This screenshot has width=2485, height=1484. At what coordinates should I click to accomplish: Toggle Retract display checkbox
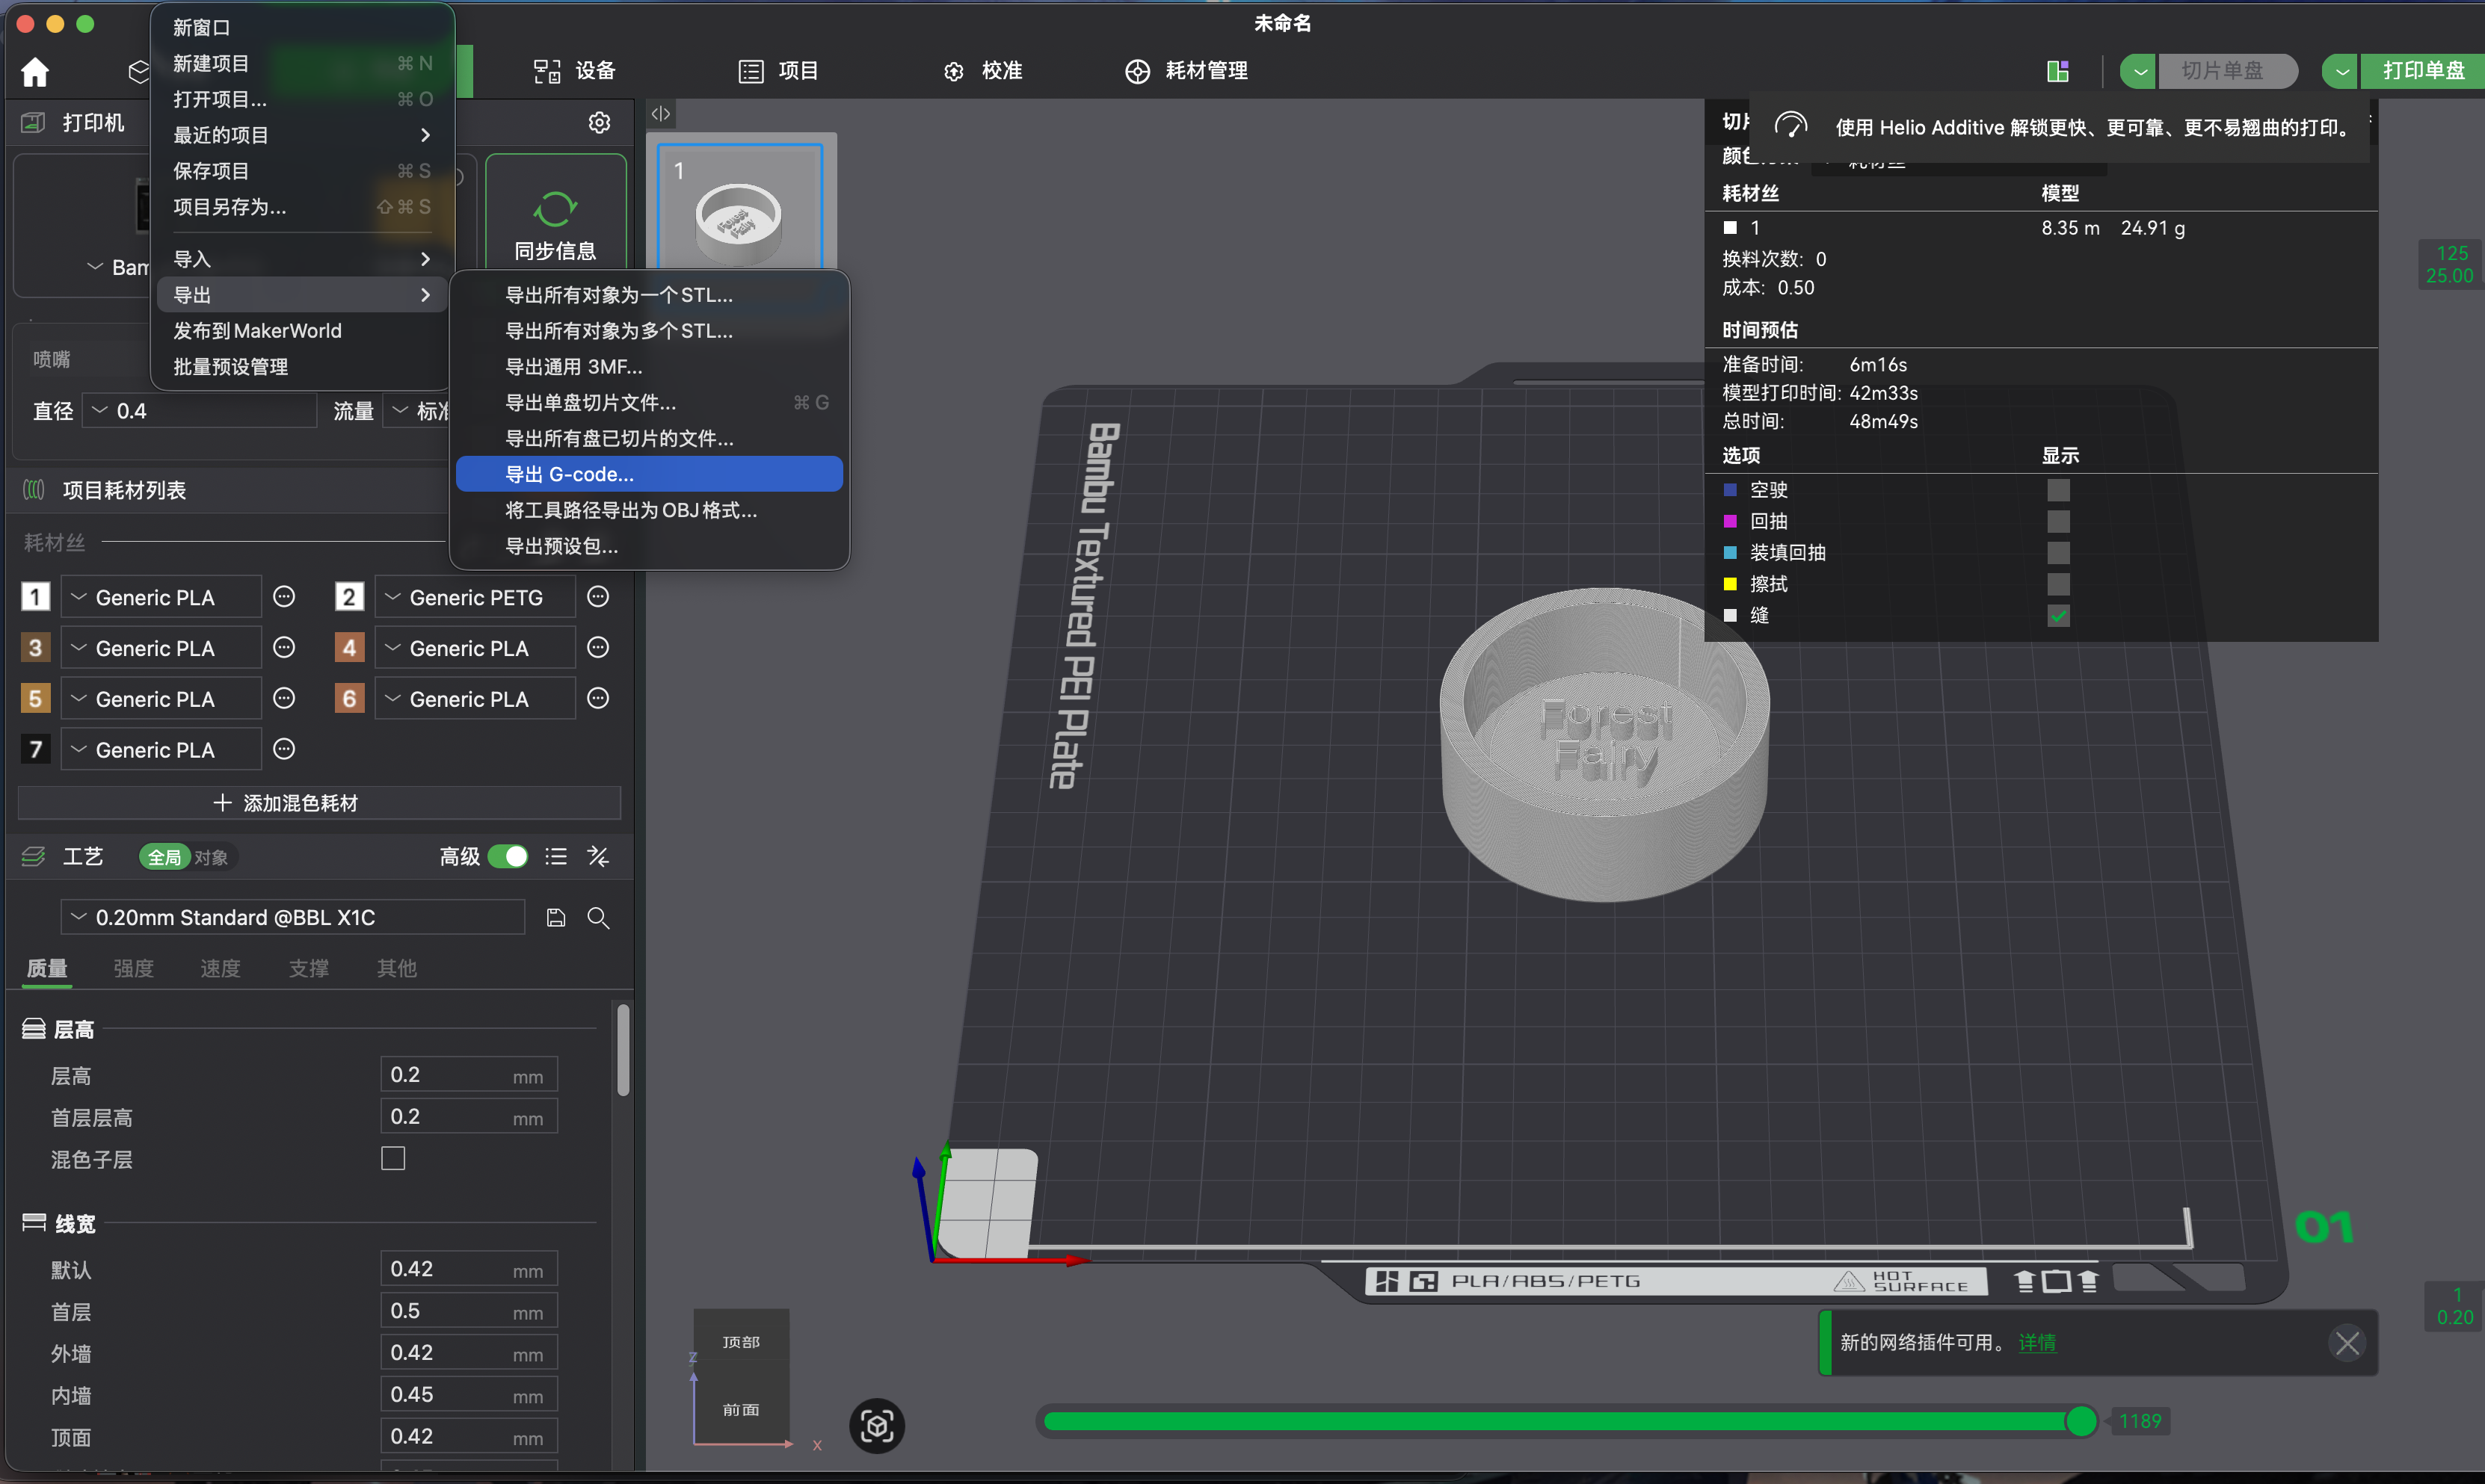point(2058,521)
